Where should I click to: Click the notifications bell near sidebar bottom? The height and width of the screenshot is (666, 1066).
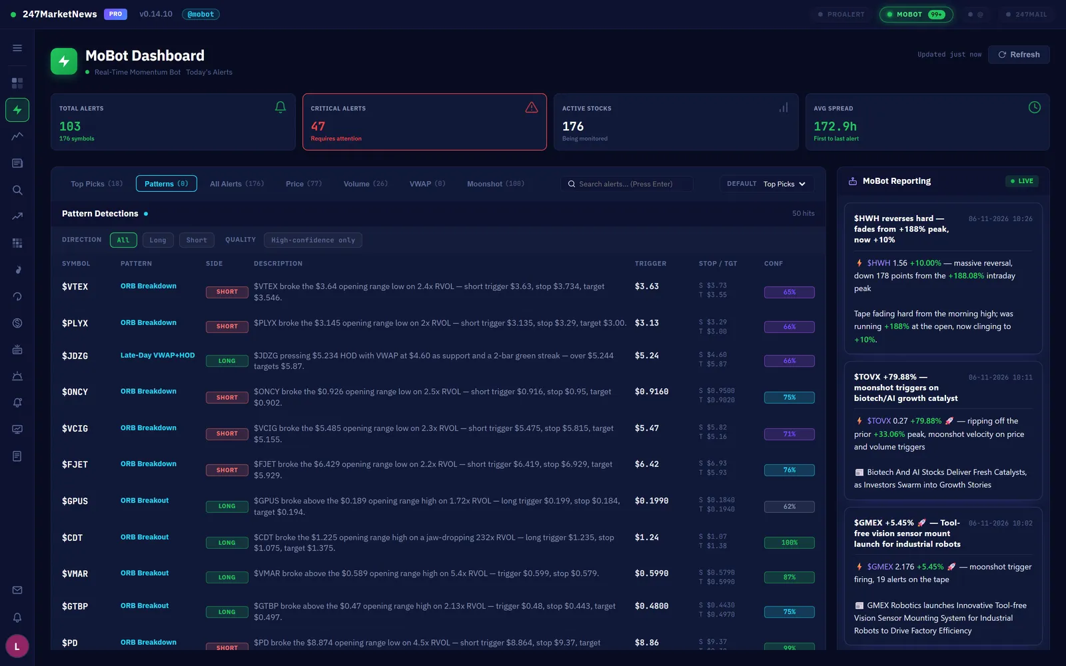pyautogui.click(x=17, y=617)
